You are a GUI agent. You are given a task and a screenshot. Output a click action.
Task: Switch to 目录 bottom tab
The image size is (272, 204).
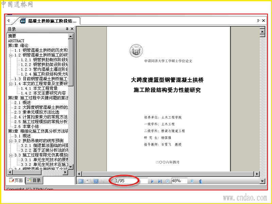click(x=34, y=181)
